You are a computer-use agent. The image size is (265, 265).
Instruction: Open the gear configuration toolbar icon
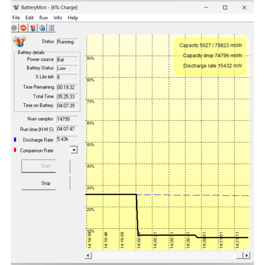(42, 28)
